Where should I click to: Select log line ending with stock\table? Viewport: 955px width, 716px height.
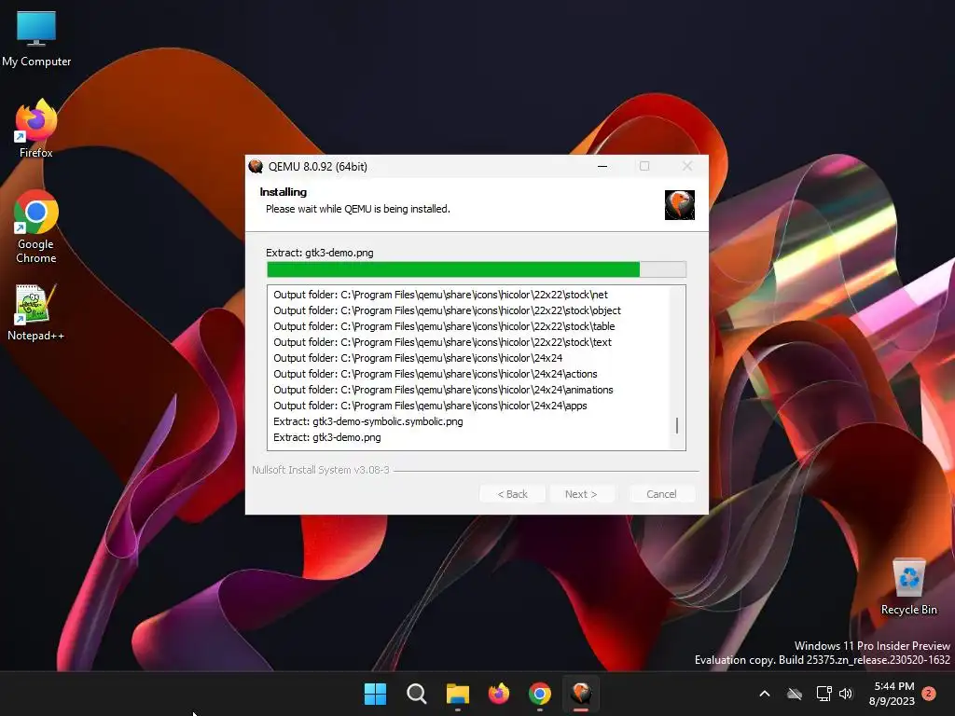coord(444,326)
